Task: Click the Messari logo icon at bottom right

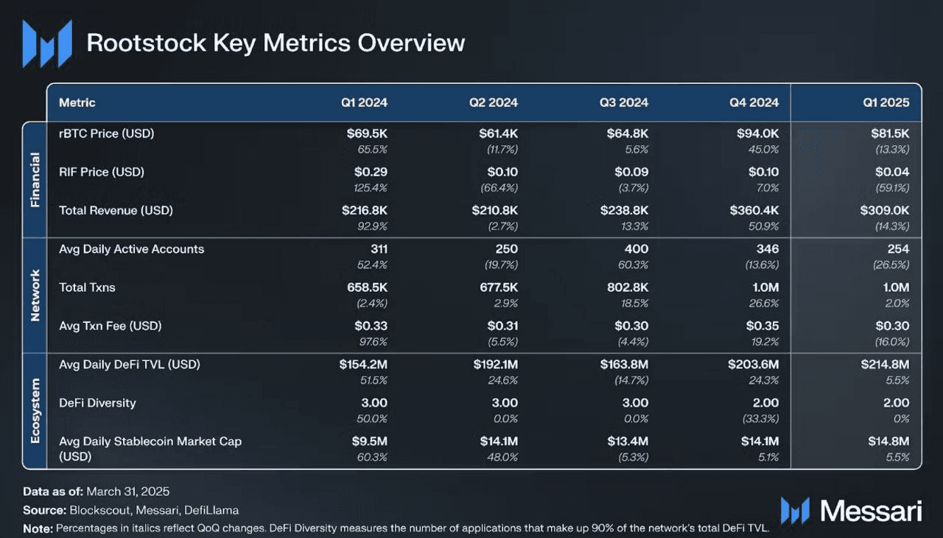Action: 795,511
